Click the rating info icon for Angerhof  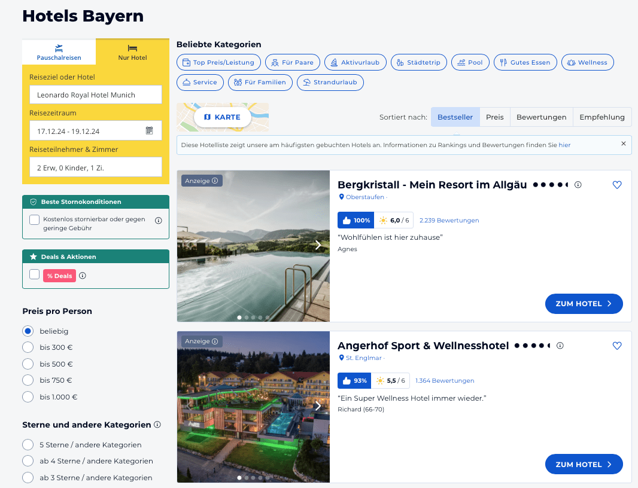(x=560, y=346)
